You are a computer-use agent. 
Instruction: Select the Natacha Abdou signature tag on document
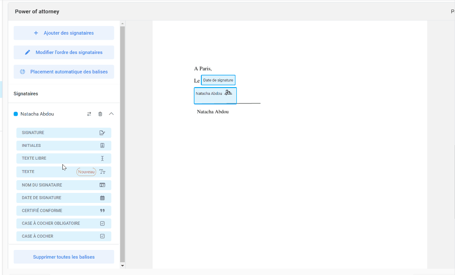click(215, 95)
